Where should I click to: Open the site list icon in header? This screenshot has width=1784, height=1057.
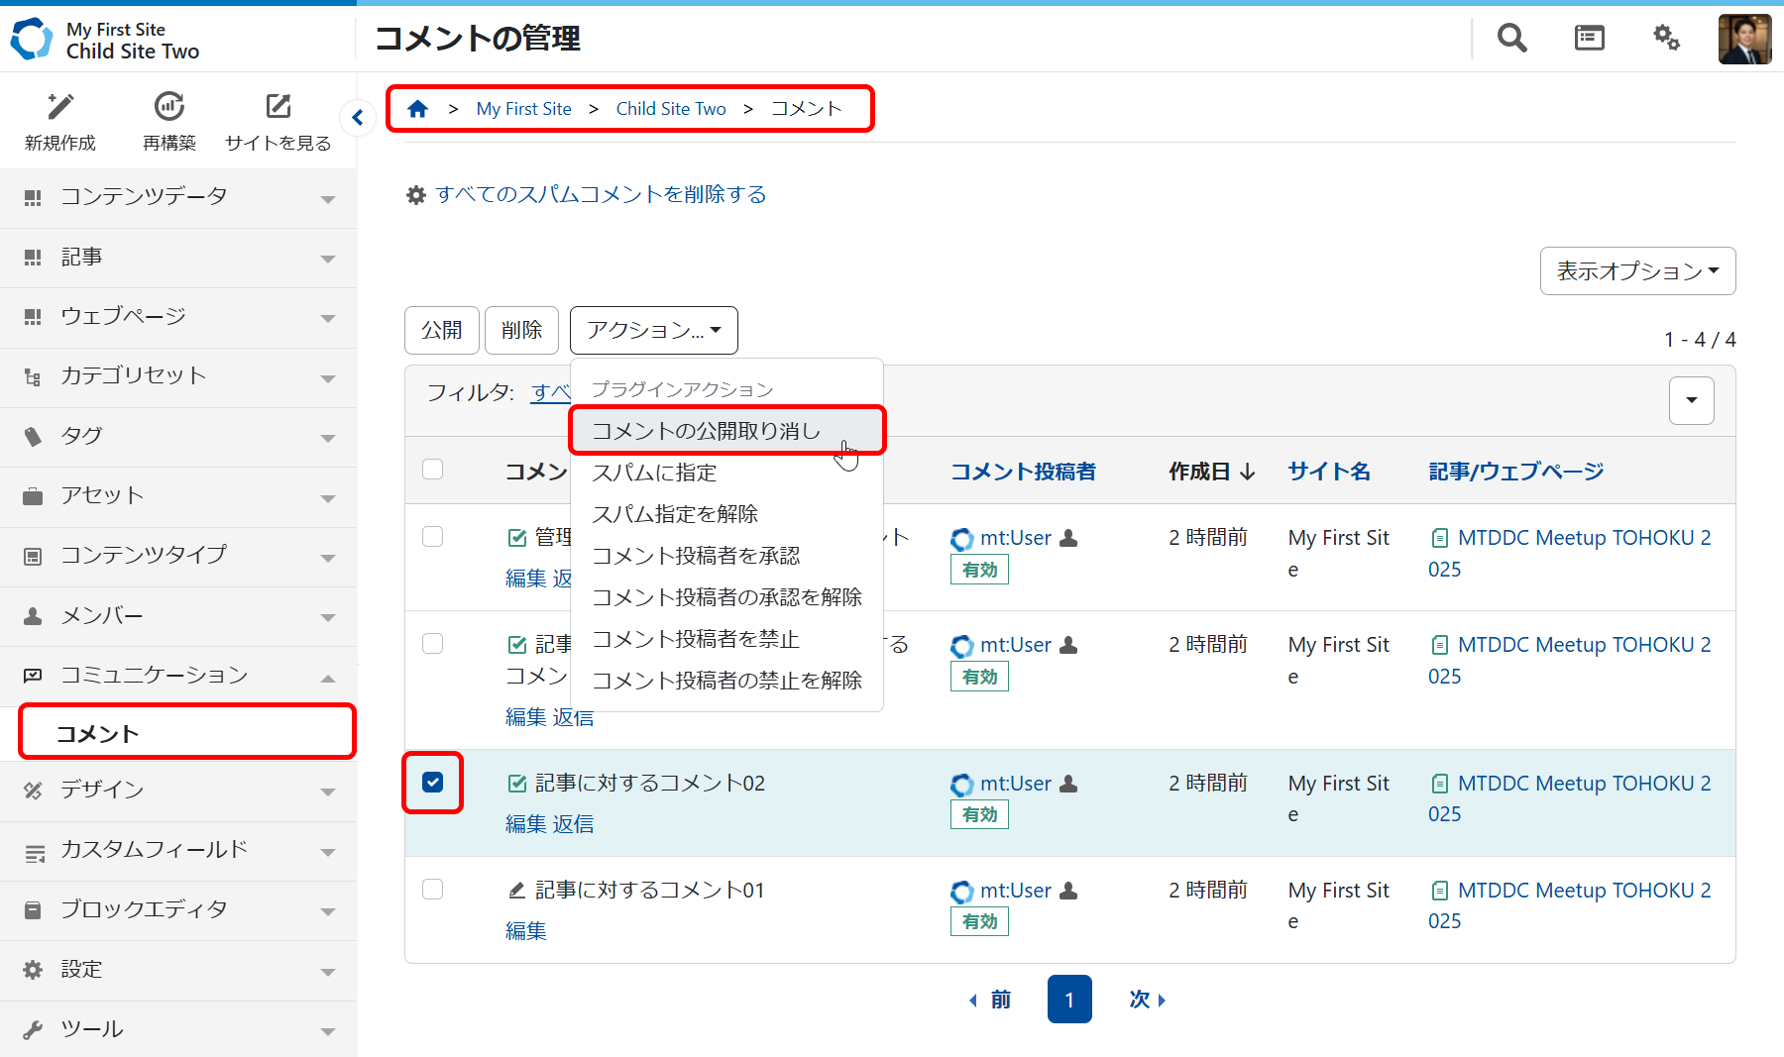[1589, 39]
